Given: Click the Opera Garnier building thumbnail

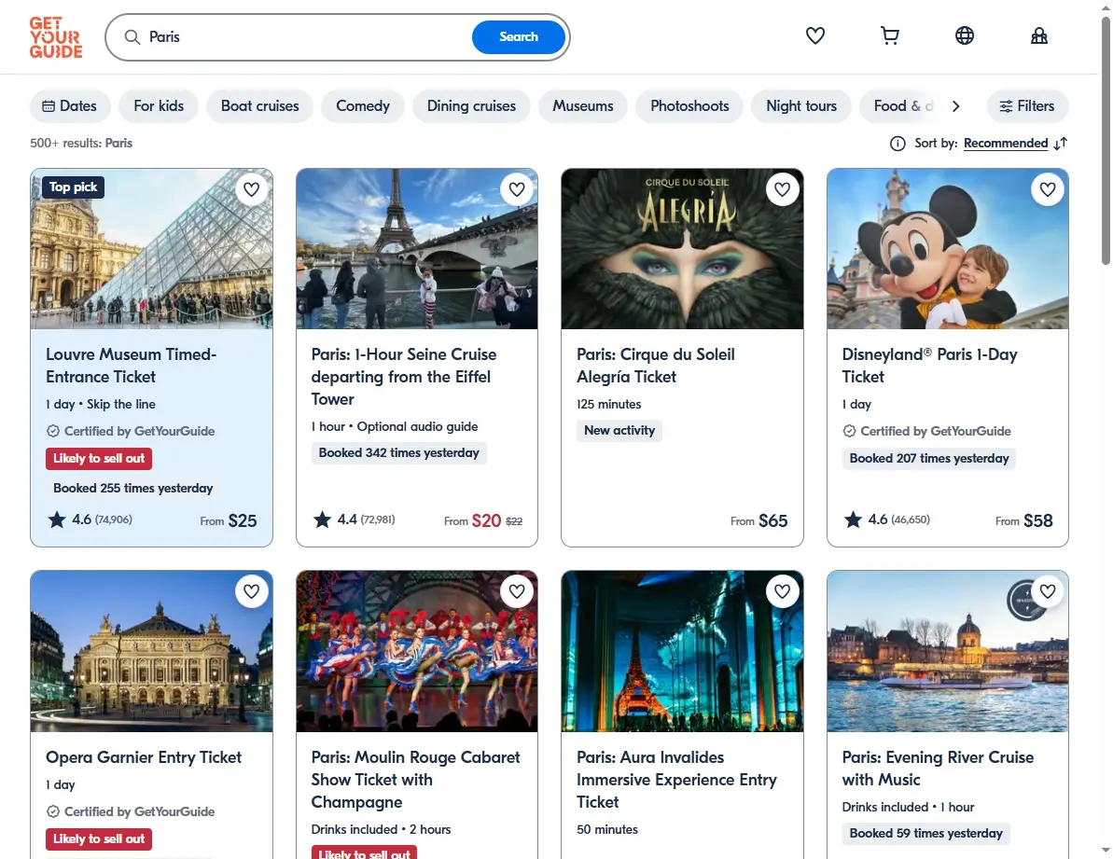Looking at the screenshot, I should [x=151, y=651].
